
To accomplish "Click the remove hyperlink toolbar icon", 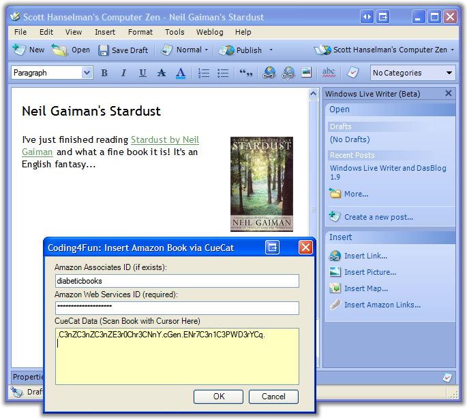I will click(x=288, y=73).
